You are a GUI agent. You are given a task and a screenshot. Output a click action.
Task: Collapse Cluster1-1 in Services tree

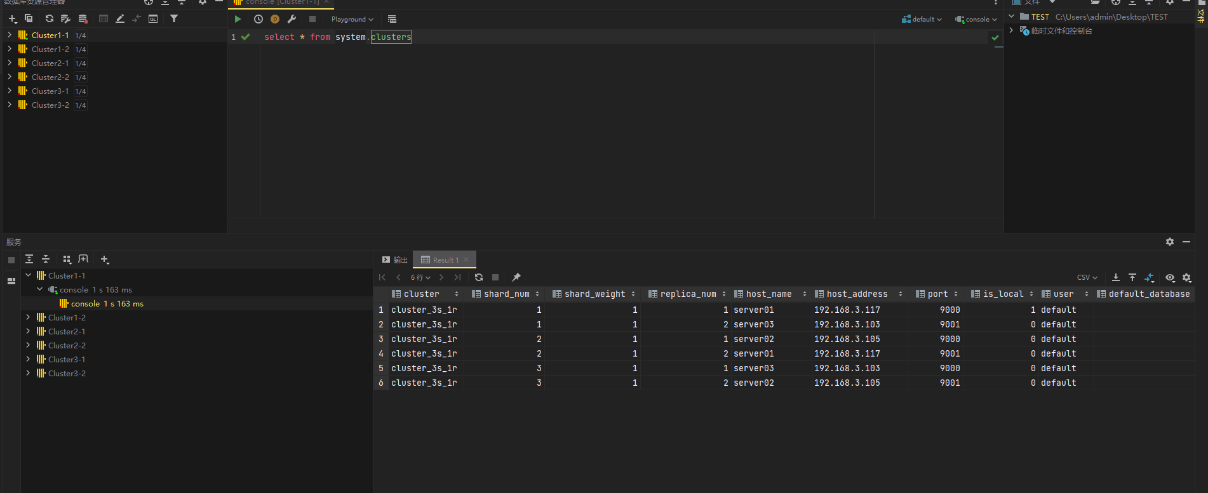click(29, 275)
